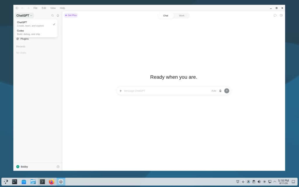
Task: Select ChatGPT option in switcher menu
Action: click(x=36, y=24)
